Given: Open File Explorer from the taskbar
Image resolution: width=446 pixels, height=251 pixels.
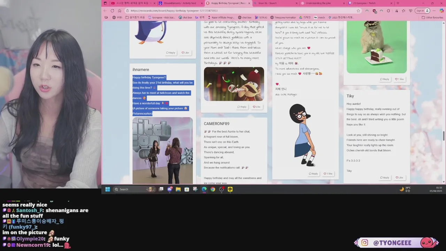Looking at the screenshot, I should point(178,189).
